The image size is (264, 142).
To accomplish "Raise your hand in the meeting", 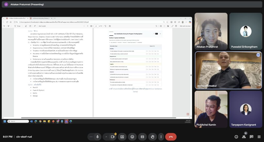I will (x=152, y=137).
